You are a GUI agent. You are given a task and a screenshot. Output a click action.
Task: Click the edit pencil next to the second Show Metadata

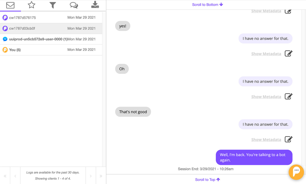[x=289, y=53]
